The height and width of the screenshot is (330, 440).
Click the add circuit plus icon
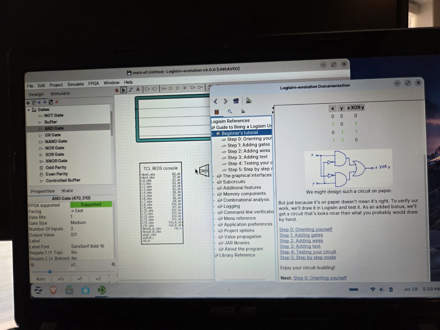pos(28,103)
